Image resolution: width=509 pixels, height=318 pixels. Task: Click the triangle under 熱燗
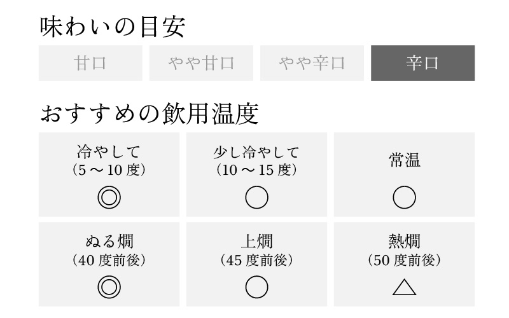404,287
